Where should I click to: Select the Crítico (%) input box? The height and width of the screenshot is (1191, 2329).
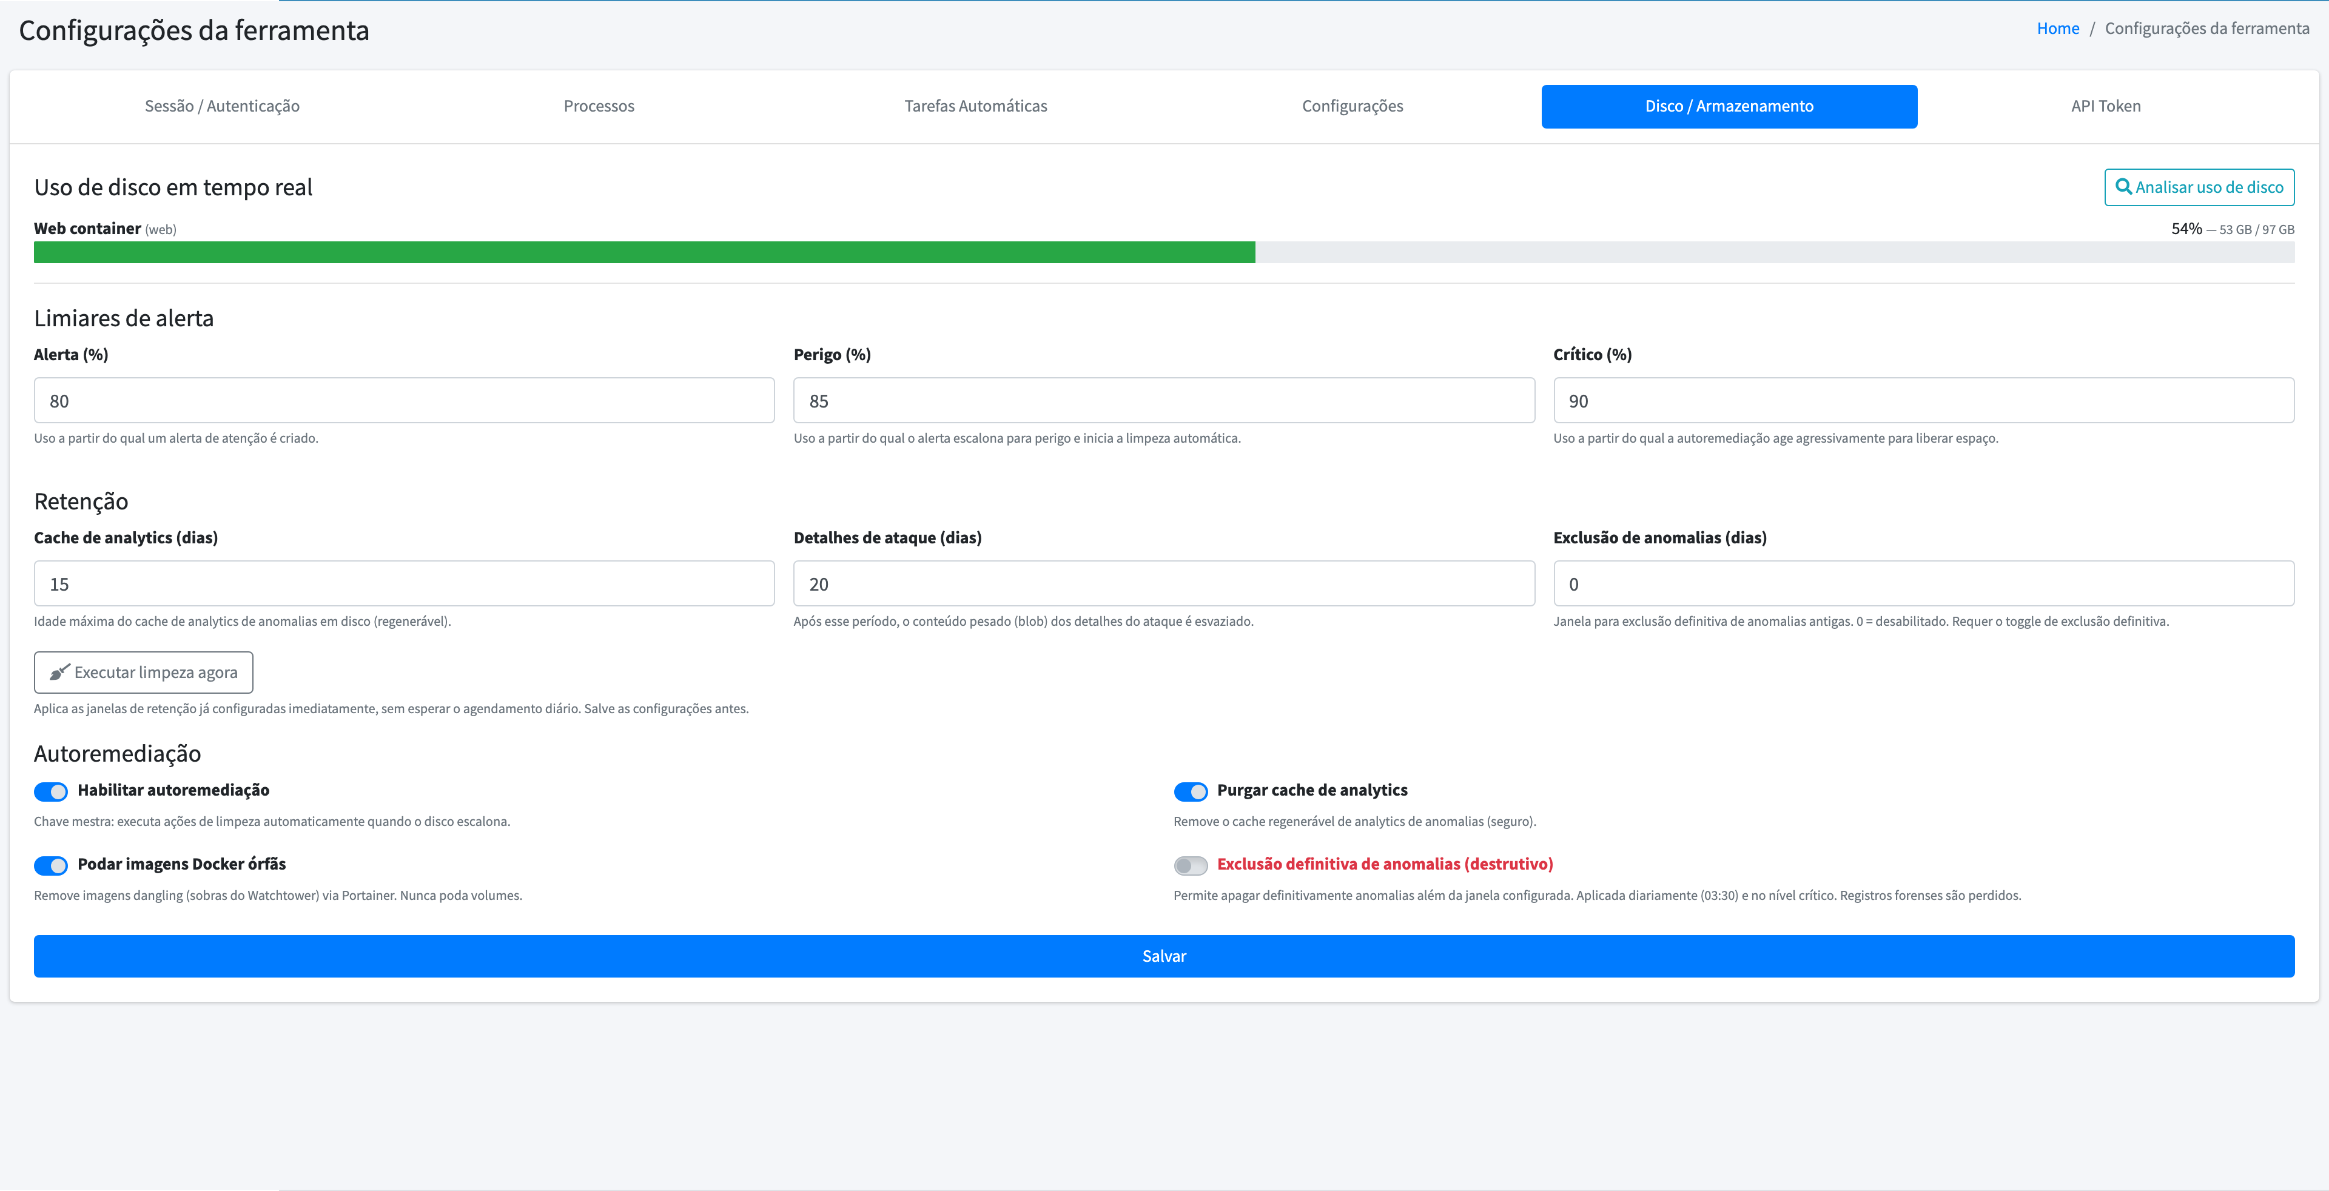pos(1924,400)
